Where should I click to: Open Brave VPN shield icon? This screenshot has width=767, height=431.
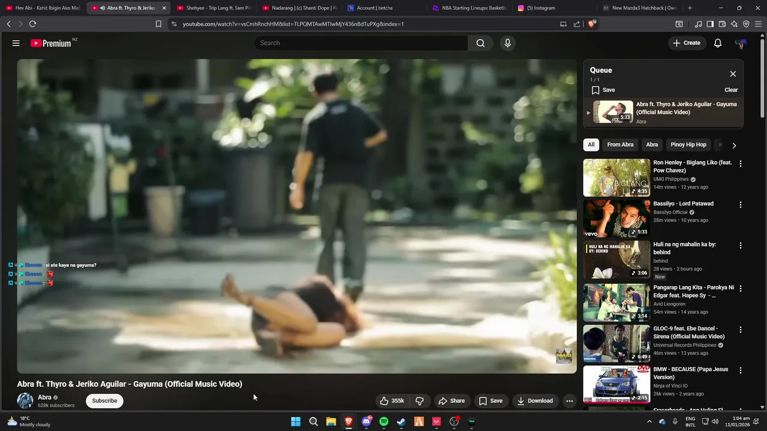(746, 24)
